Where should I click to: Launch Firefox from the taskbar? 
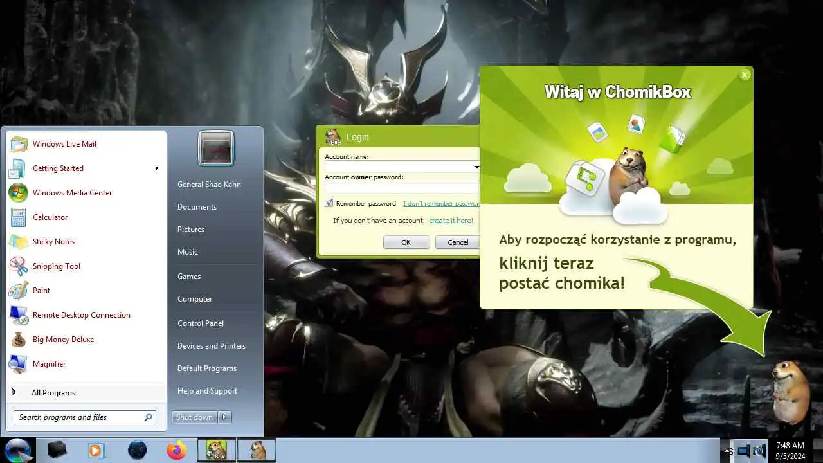(176, 450)
